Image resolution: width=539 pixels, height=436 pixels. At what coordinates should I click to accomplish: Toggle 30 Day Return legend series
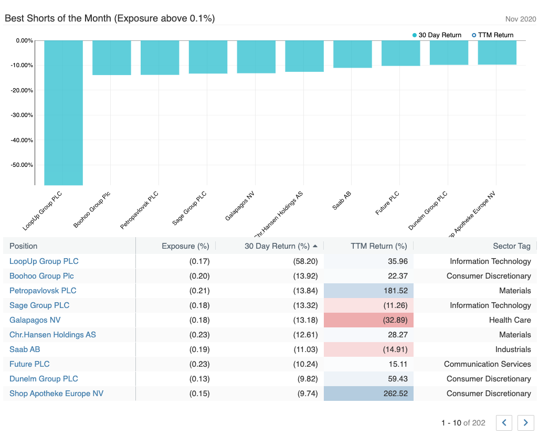click(x=437, y=35)
